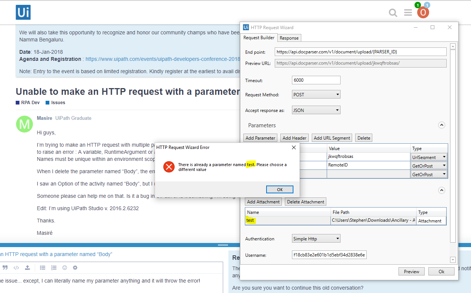Click Masire's green avatar
The height and width of the screenshot is (293, 471).
click(x=25, y=124)
